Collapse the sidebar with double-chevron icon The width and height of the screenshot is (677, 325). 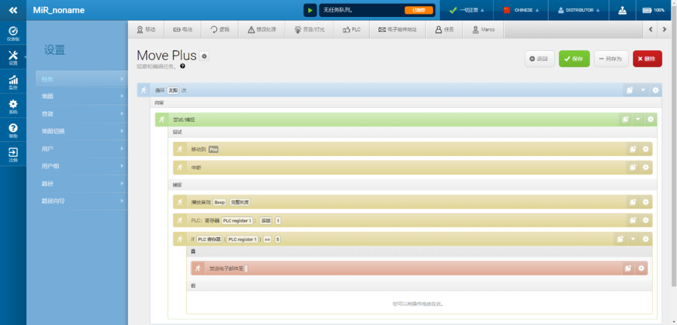click(x=13, y=11)
